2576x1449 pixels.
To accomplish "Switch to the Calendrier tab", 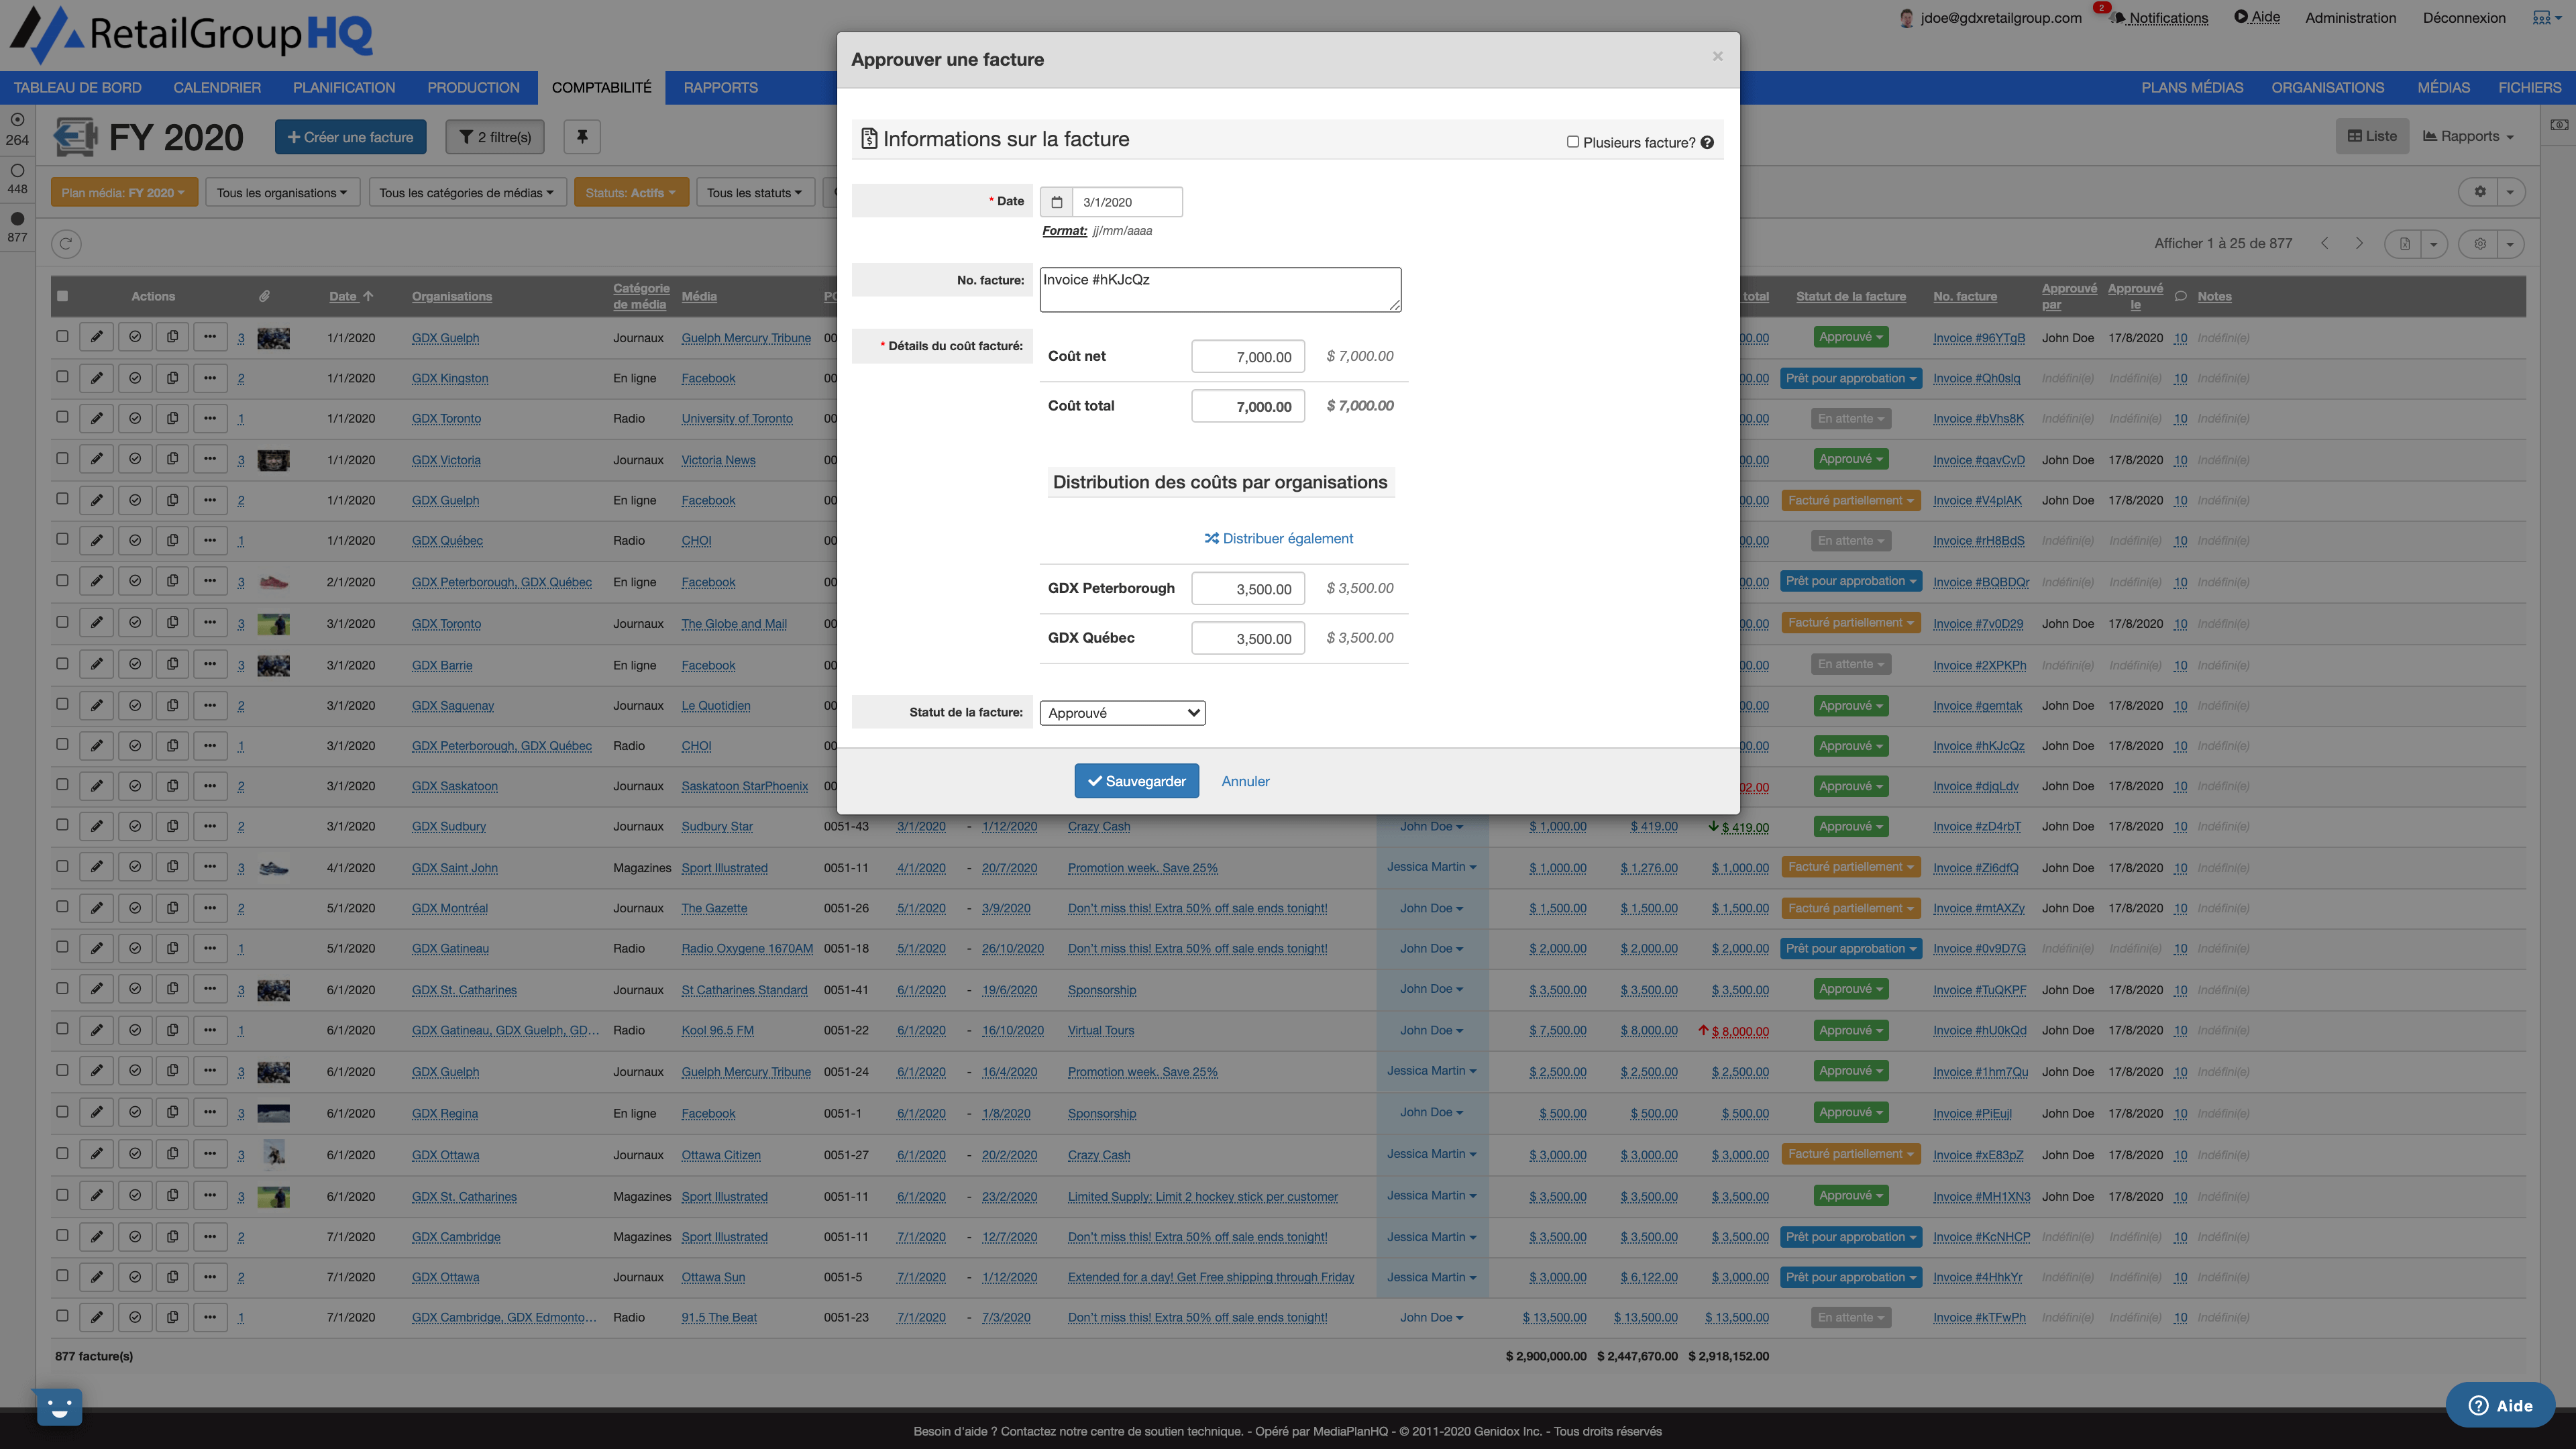I will tap(216, 87).
